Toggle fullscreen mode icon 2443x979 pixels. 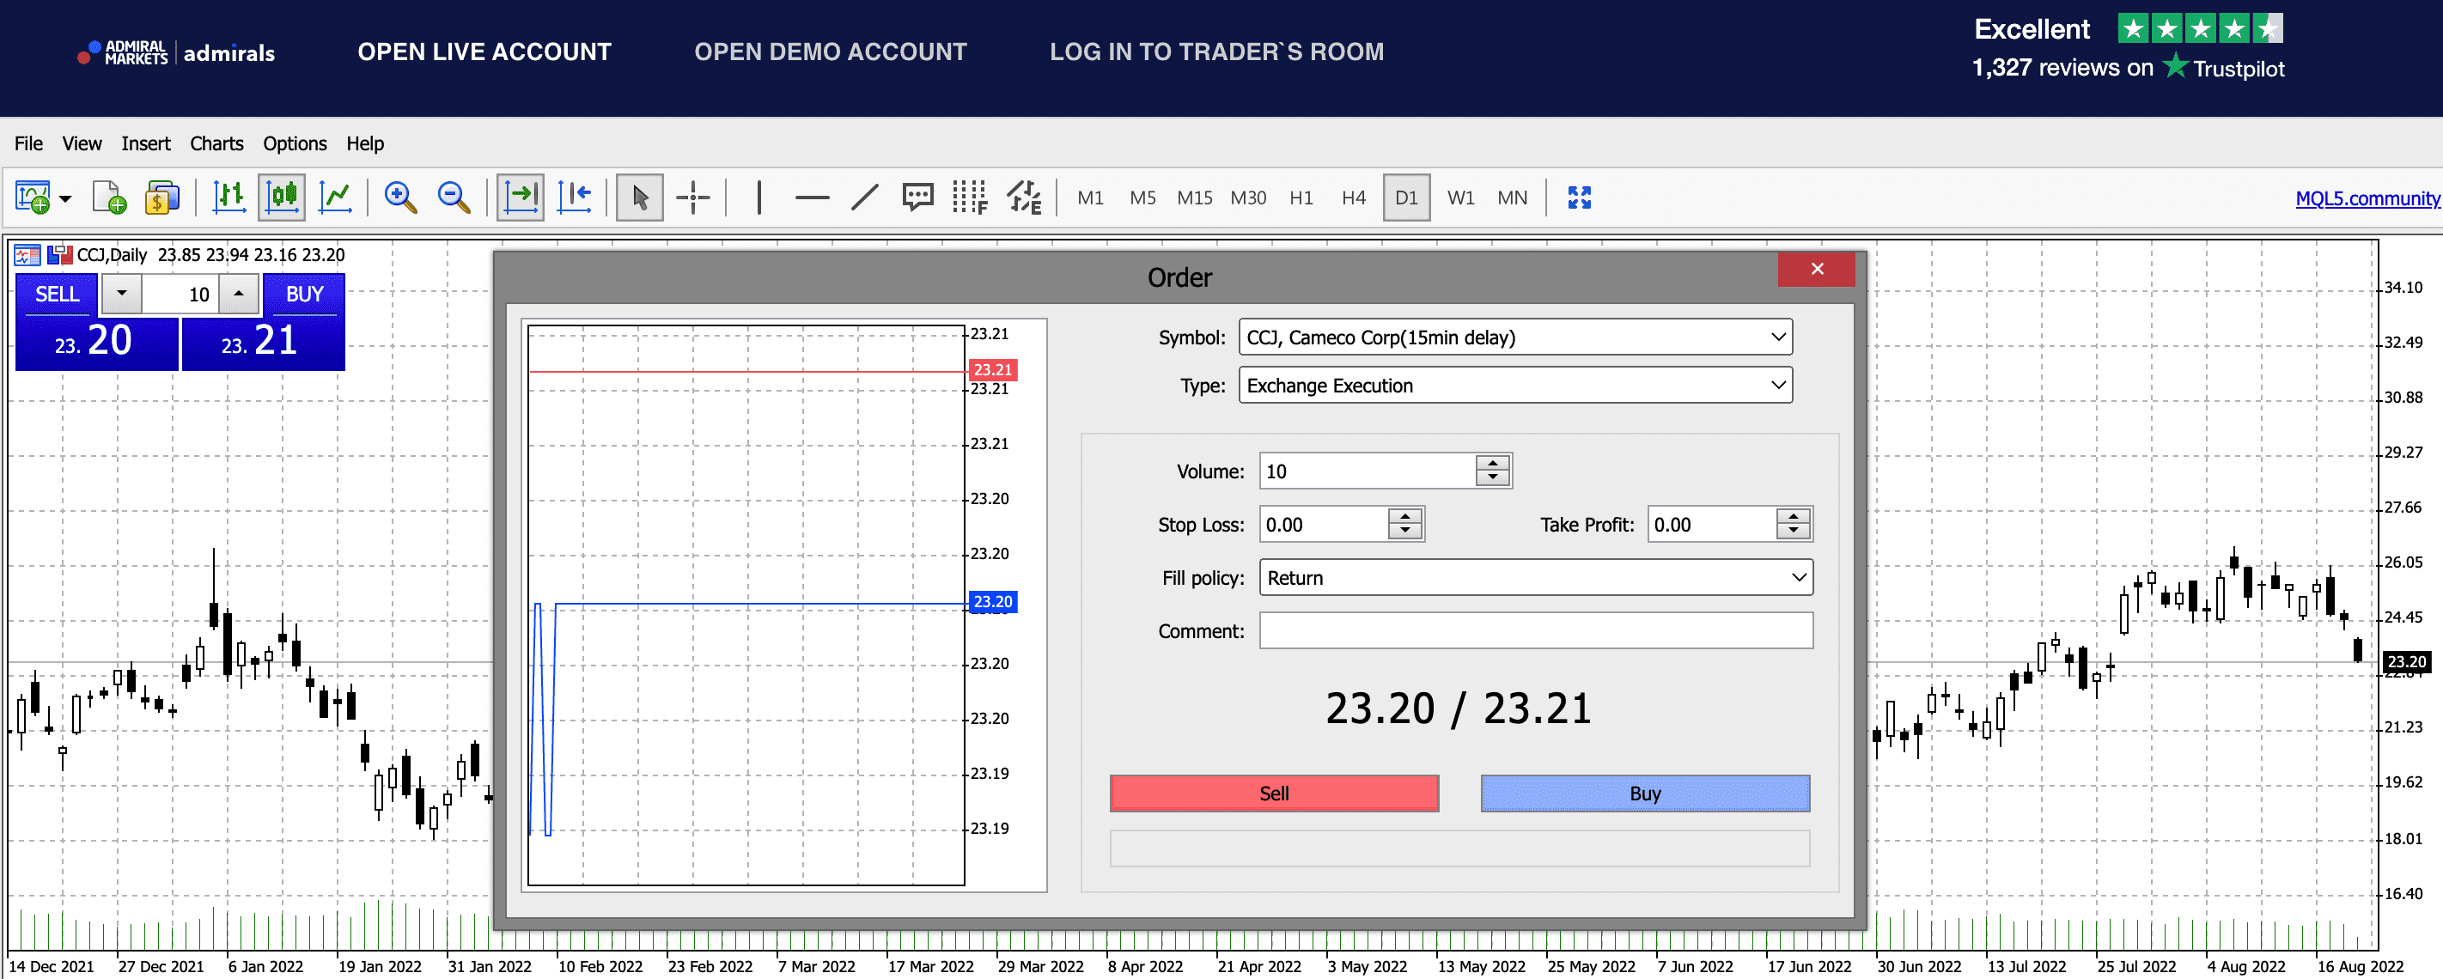(1579, 198)
